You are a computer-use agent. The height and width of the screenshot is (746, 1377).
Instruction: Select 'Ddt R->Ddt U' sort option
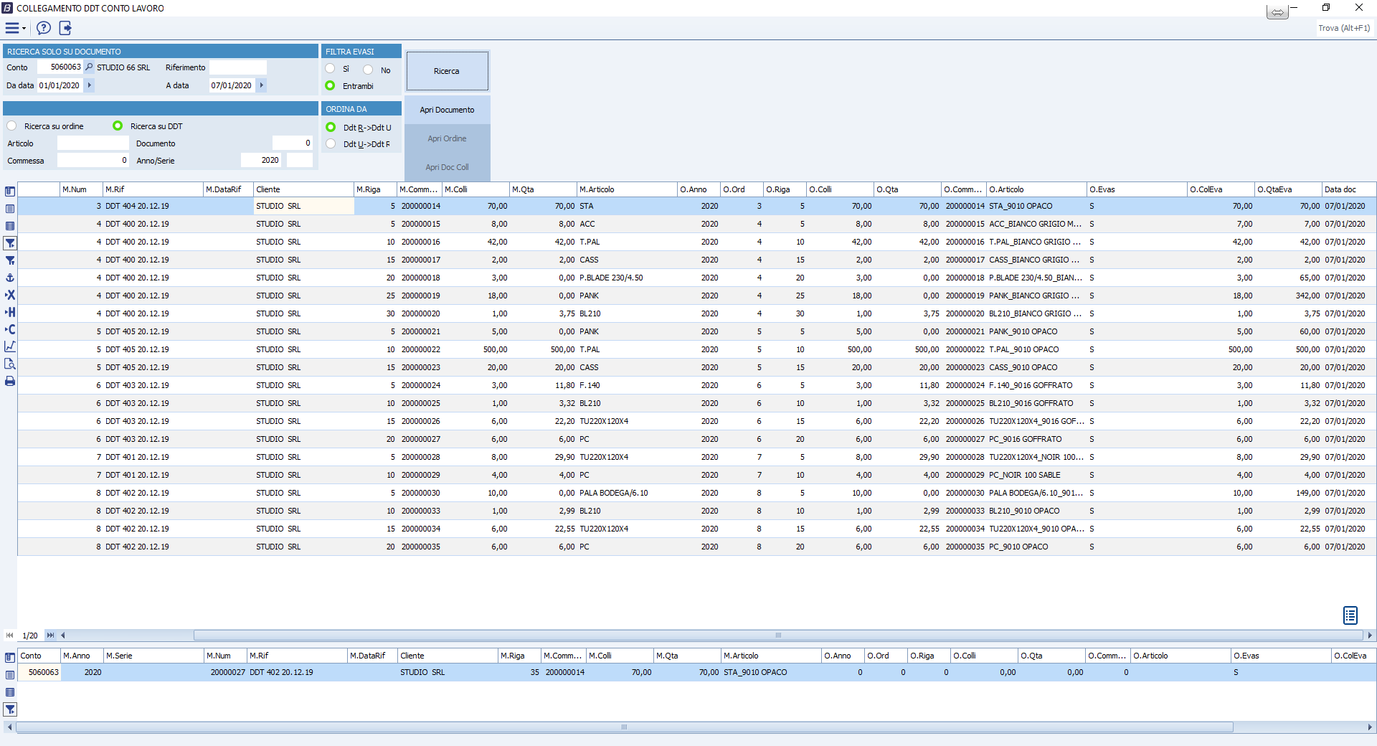point(331,127)
